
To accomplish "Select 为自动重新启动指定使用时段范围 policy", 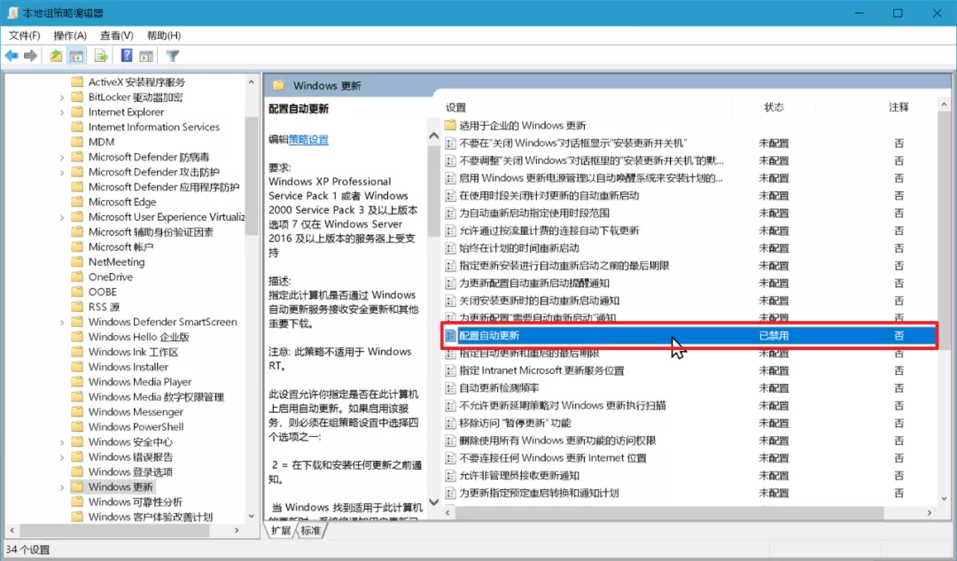I will pyautogui.click(x=534, y=213).
